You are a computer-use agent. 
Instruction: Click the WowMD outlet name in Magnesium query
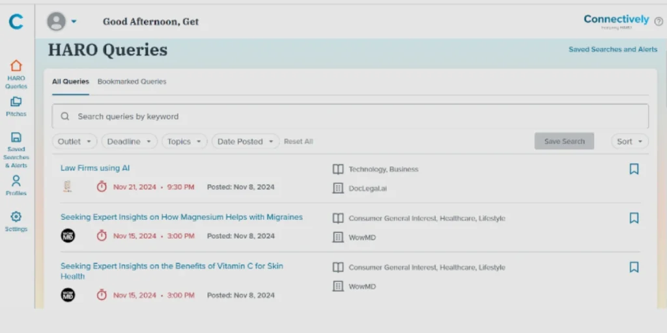pos(362,237)
